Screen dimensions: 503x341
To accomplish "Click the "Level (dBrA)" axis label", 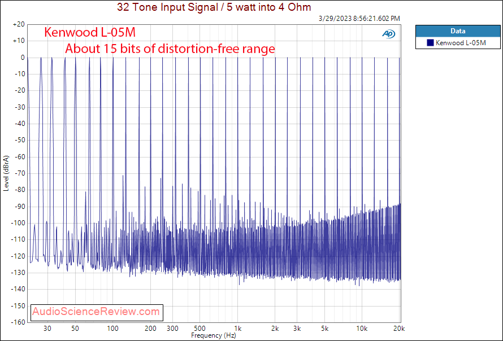I will (6, 173).
